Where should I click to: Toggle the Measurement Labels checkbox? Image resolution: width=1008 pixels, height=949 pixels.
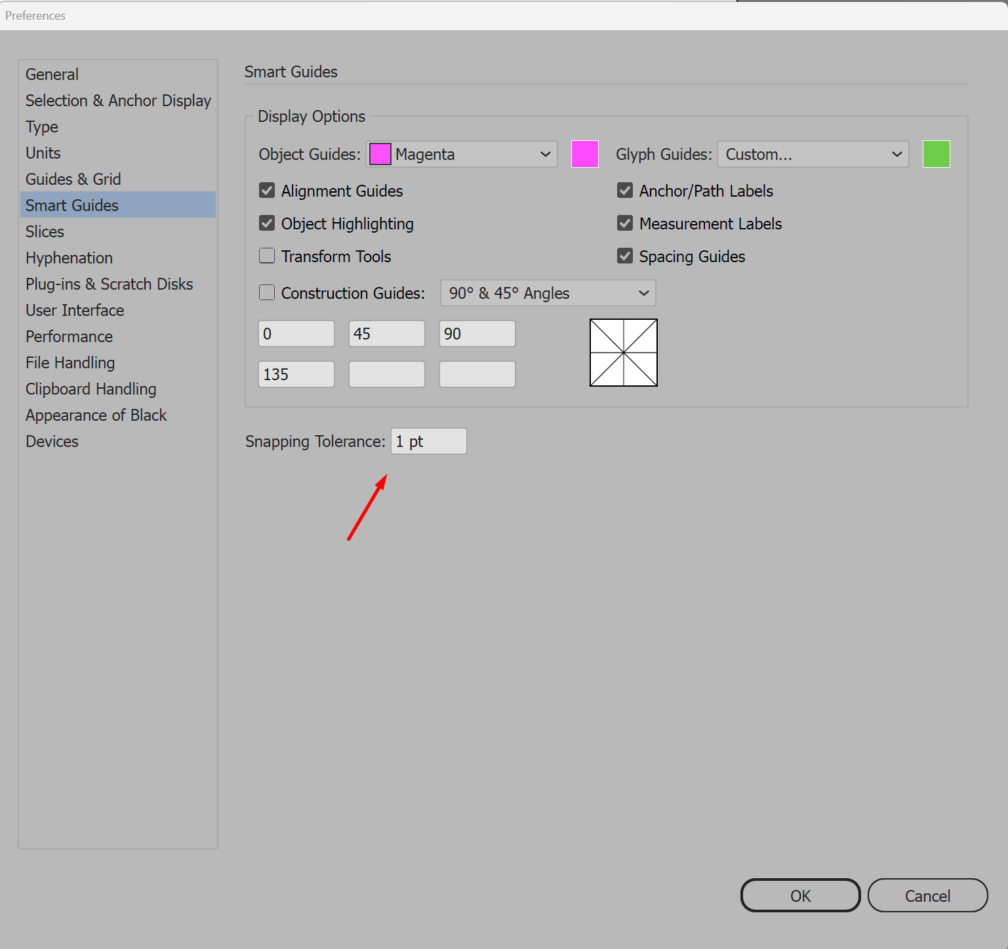coord(625,223)
